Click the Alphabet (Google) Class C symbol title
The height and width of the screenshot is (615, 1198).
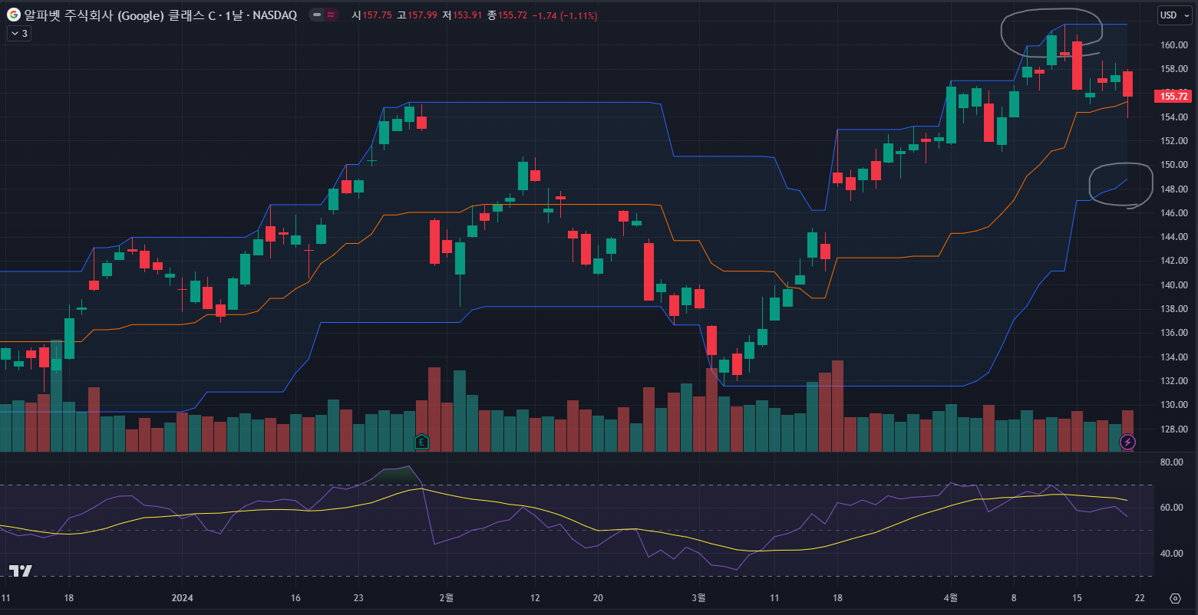[x=160, y=15]
